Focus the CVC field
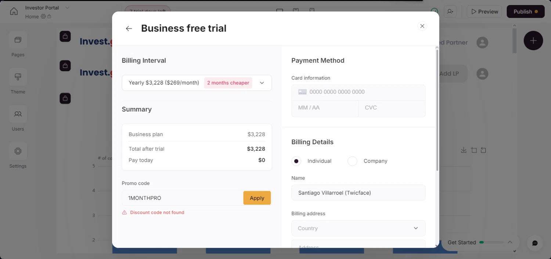The width and height of the screenshot is (551, 259). click(x=392, y=108)
